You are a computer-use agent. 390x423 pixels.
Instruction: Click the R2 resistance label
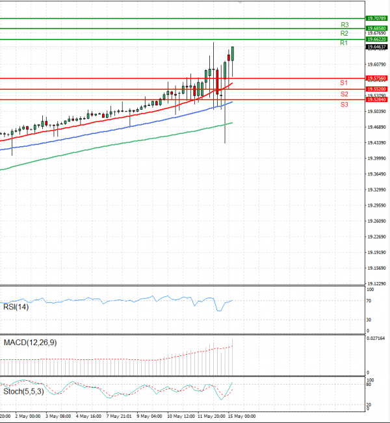point(344,33)
